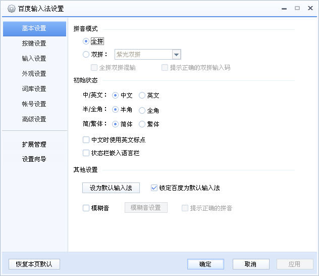Open the 紫光双拼 scheme dropdown
This screenshot has width=319, height=276.
coord(176,55)
